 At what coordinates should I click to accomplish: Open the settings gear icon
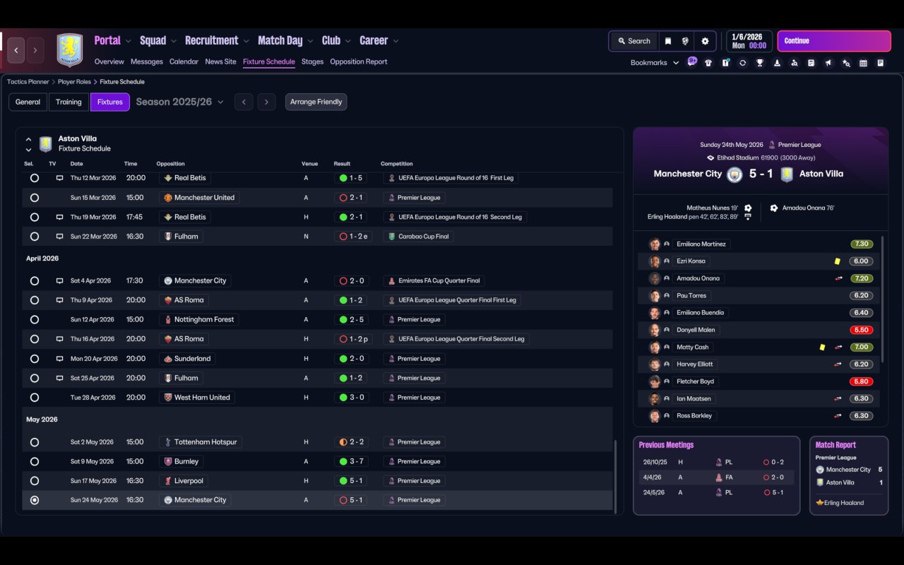(705, 41)
